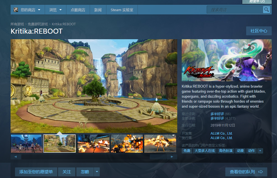Image resolution: width=277 pixels, height=178 pixels.
Task: Select the fifth thumbnail with blonde fighter
Action: coord(160,143)
